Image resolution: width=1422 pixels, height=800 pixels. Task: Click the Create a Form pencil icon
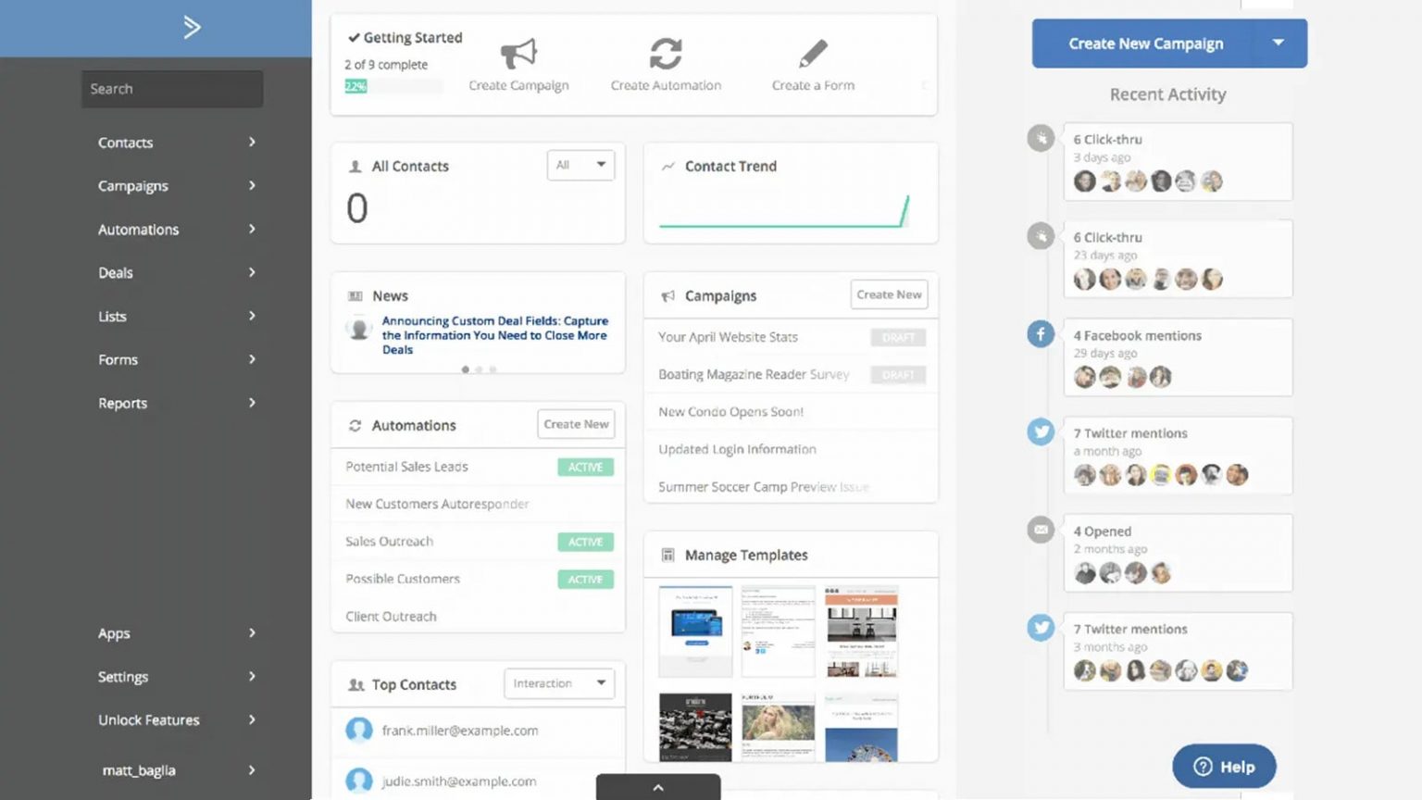click(x=813, y=53)
